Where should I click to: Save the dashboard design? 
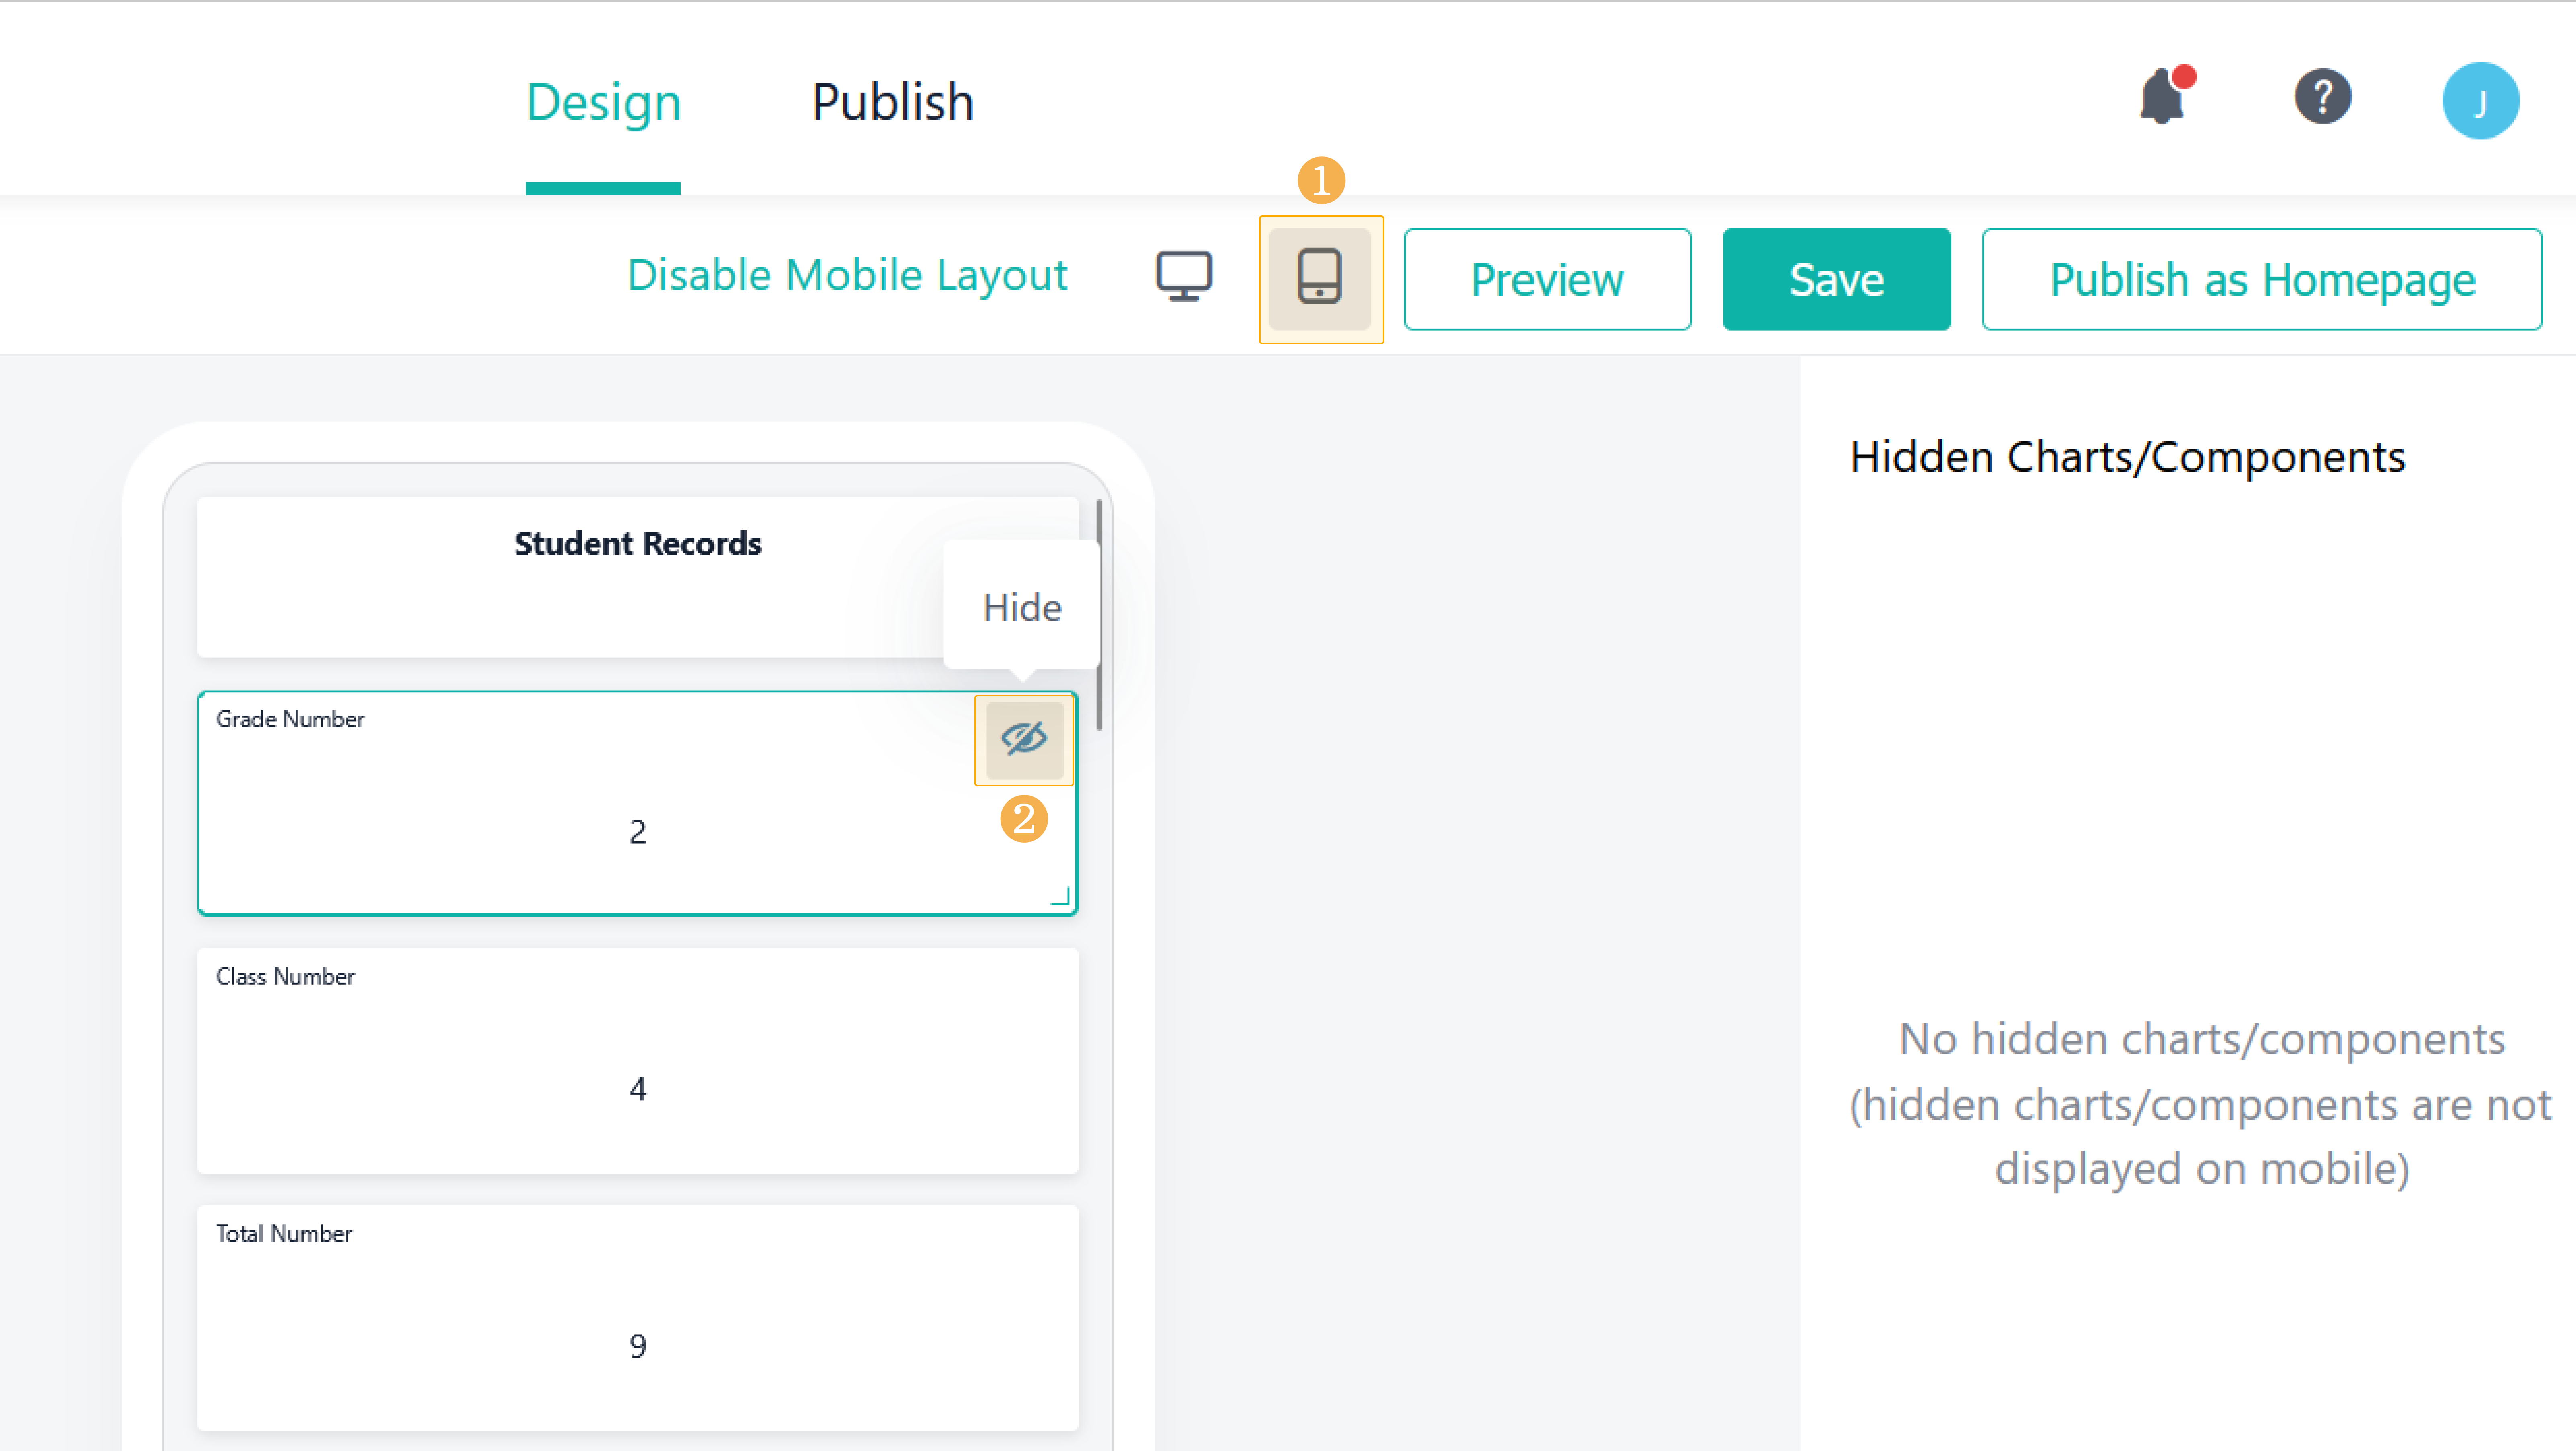[x=1836, y=279]
